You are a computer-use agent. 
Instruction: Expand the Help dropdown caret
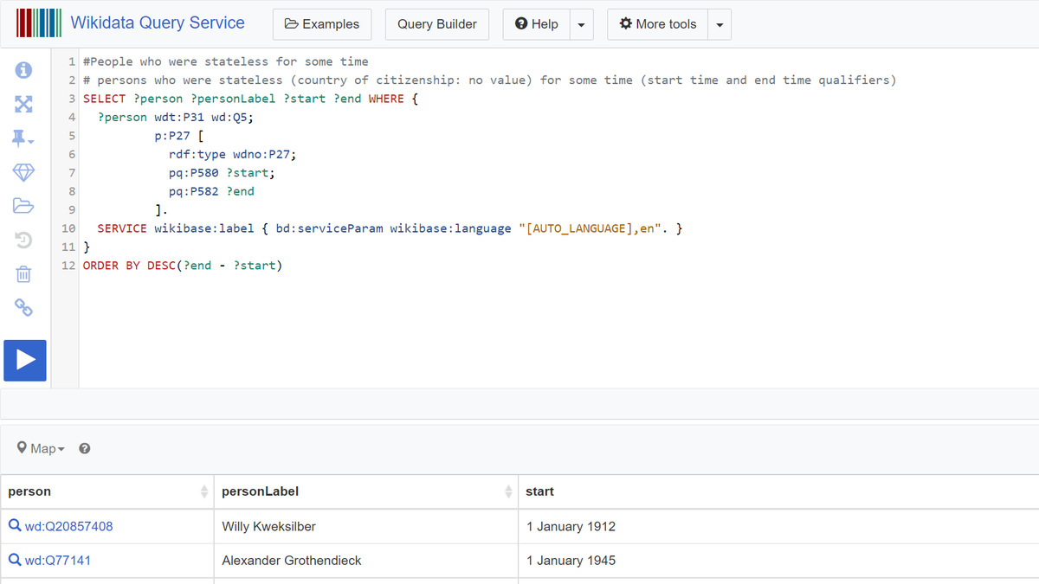click(581, 24)
